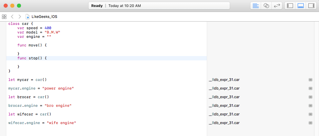Click the result text beside bro engine
The width and height of the screenshot is (319, 136).
224,105
